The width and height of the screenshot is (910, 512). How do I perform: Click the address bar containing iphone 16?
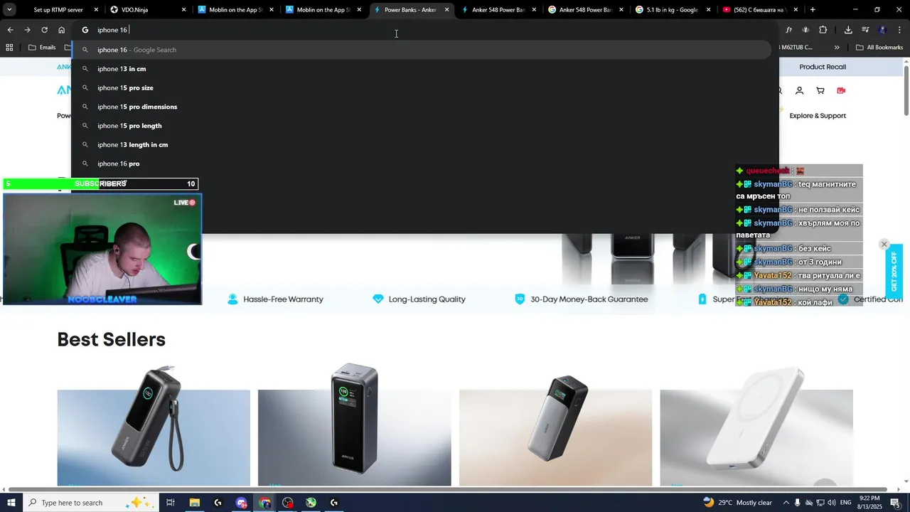coord(427,30)
